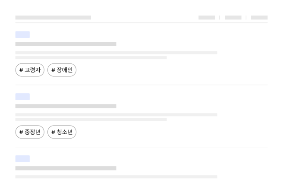Screen dimensions: 283x186
Task: Click the blue category badge above the 고령자 tags
Action: pos(22,35)
